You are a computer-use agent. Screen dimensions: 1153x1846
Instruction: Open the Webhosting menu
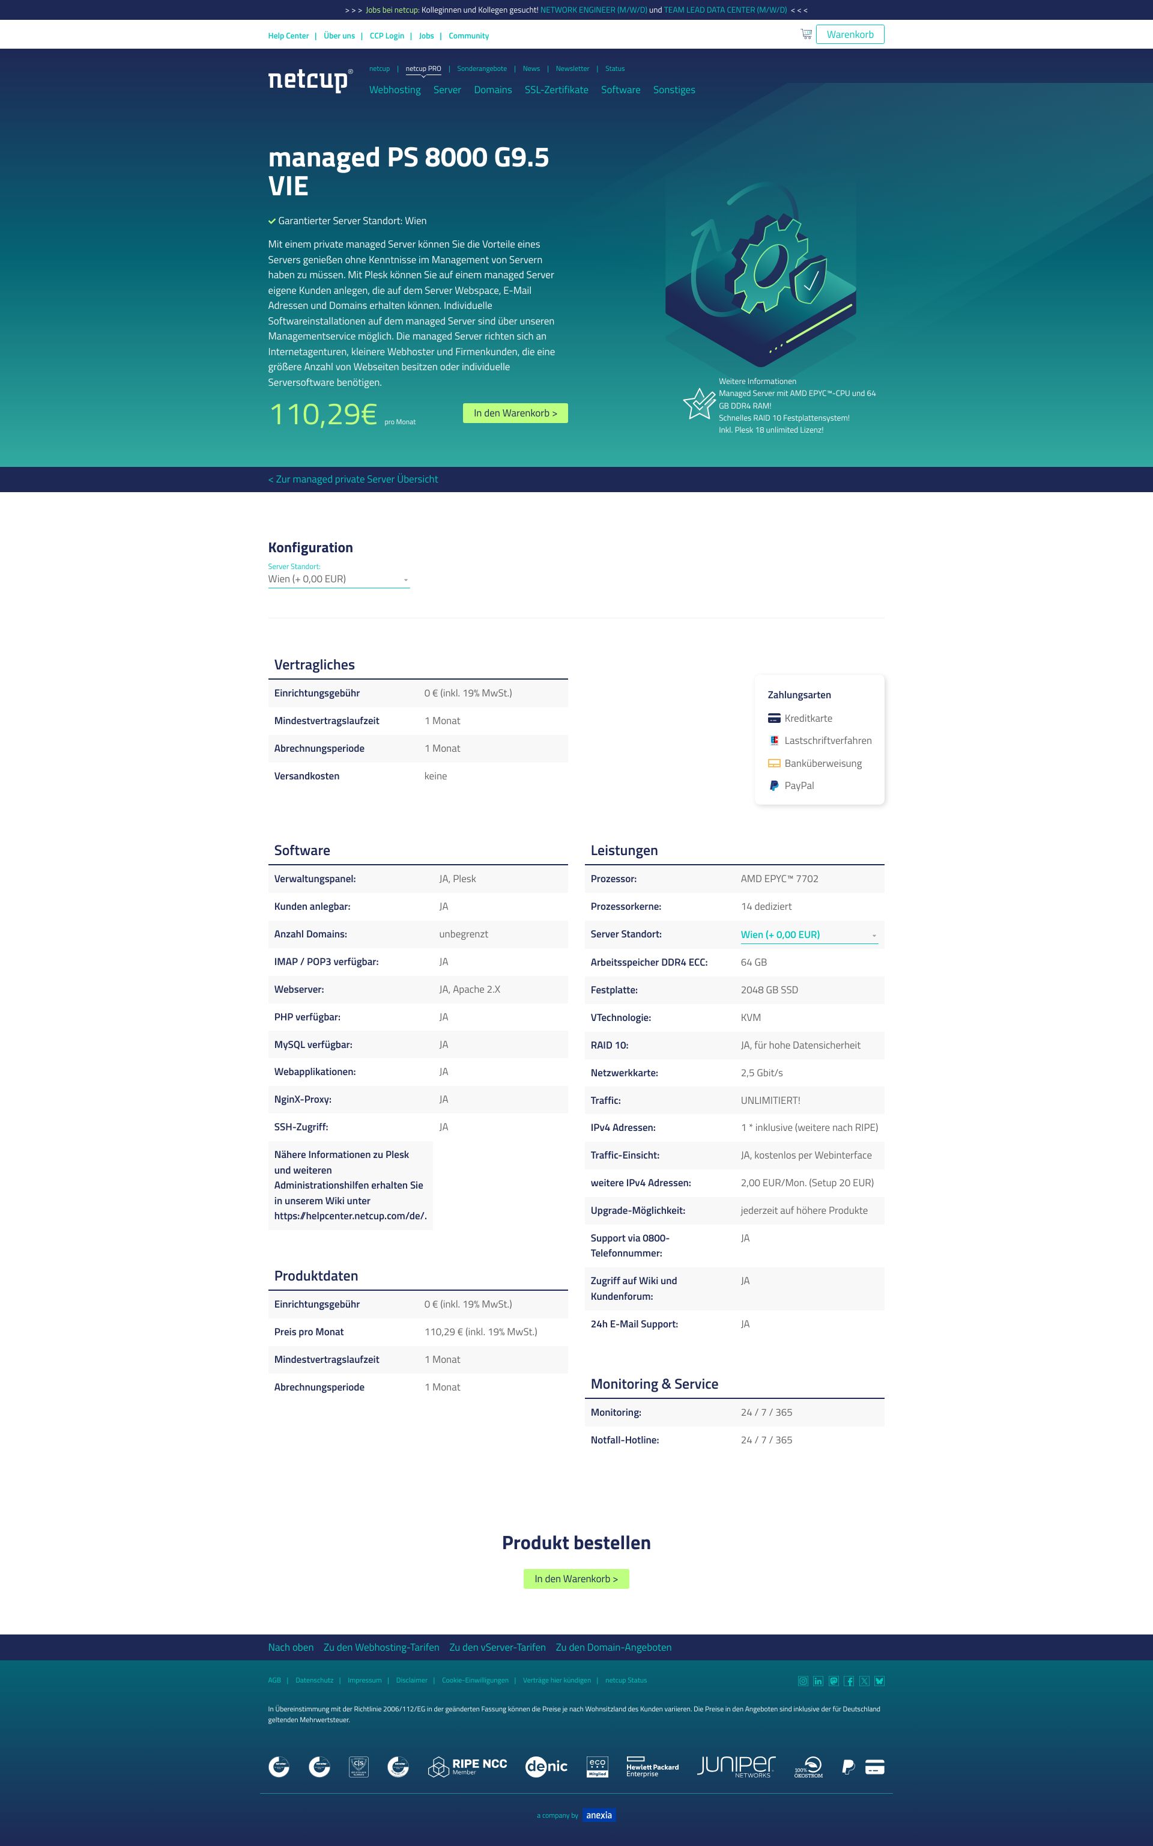point(395,90)
